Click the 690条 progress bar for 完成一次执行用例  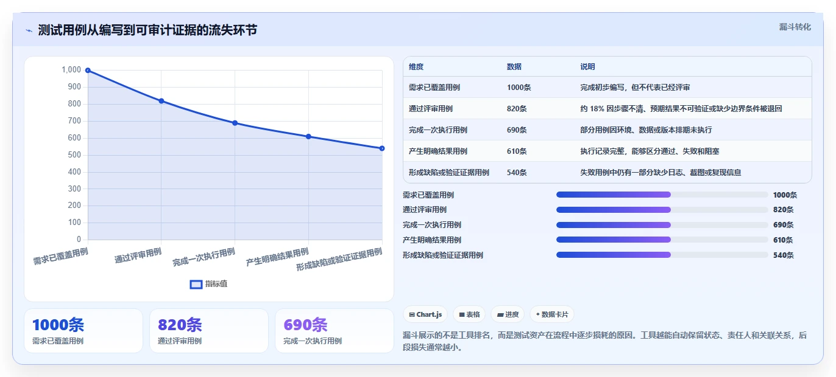(x=662, y=225)
